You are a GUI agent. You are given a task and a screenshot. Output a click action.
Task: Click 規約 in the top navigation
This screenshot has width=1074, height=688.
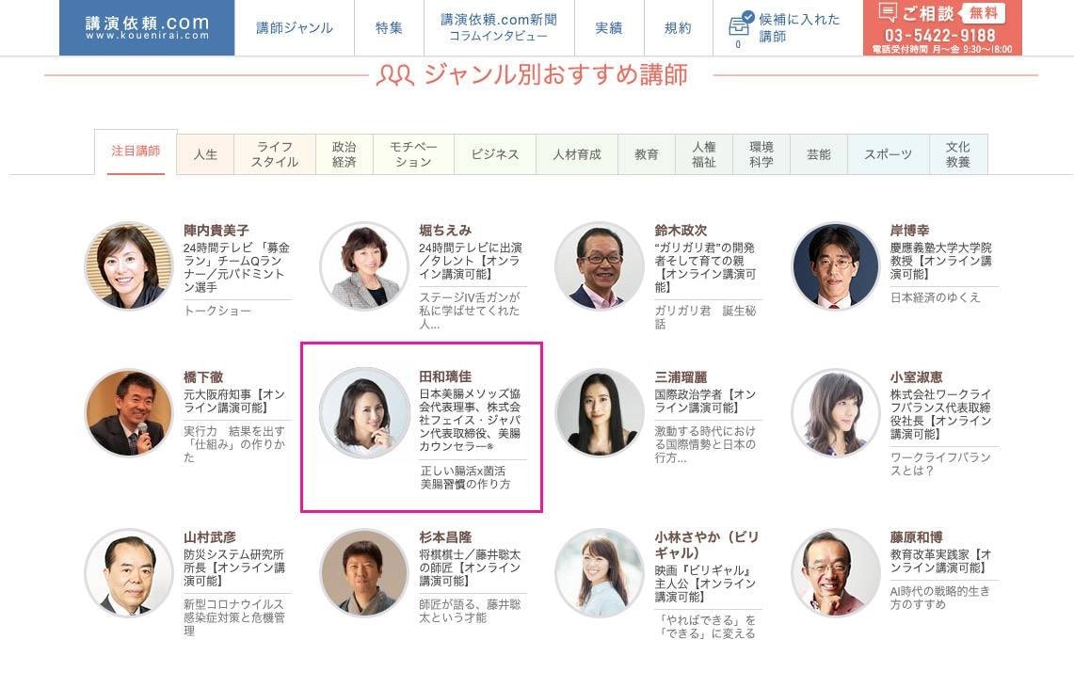tap(676, 28)
